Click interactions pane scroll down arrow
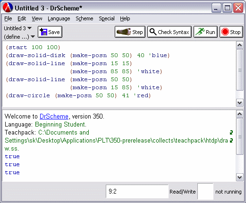The height and width of the screenshot is (203, 246). (x=239, y=178)
